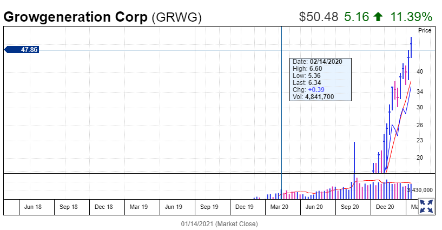Select the Dec 19 timeline label

pos(244,207)
